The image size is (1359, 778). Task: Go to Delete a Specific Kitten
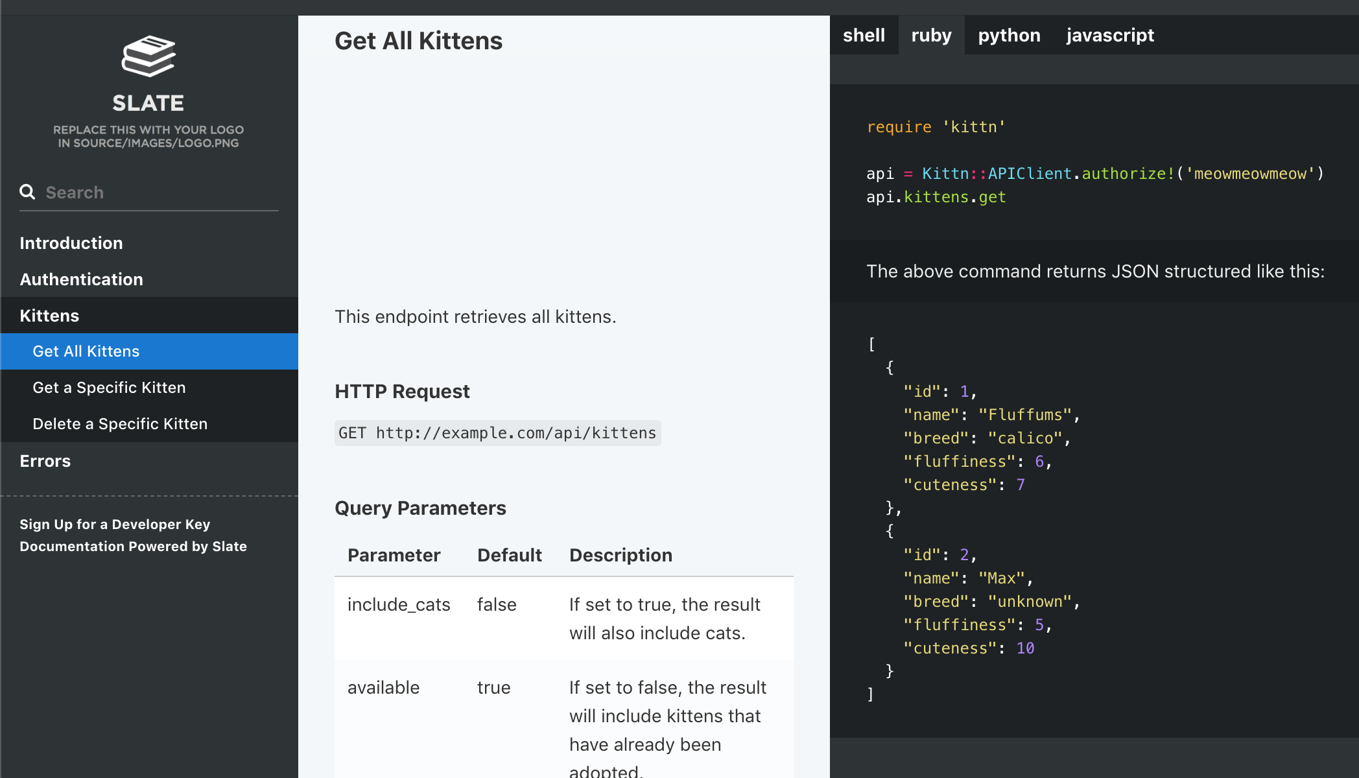(x=149, y=424)
